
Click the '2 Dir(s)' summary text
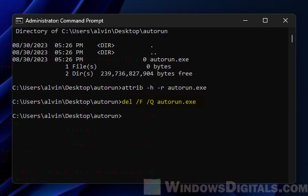[x=79, y=74]
